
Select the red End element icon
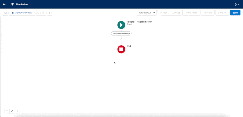pyautogui.click(x=121, y=49)
